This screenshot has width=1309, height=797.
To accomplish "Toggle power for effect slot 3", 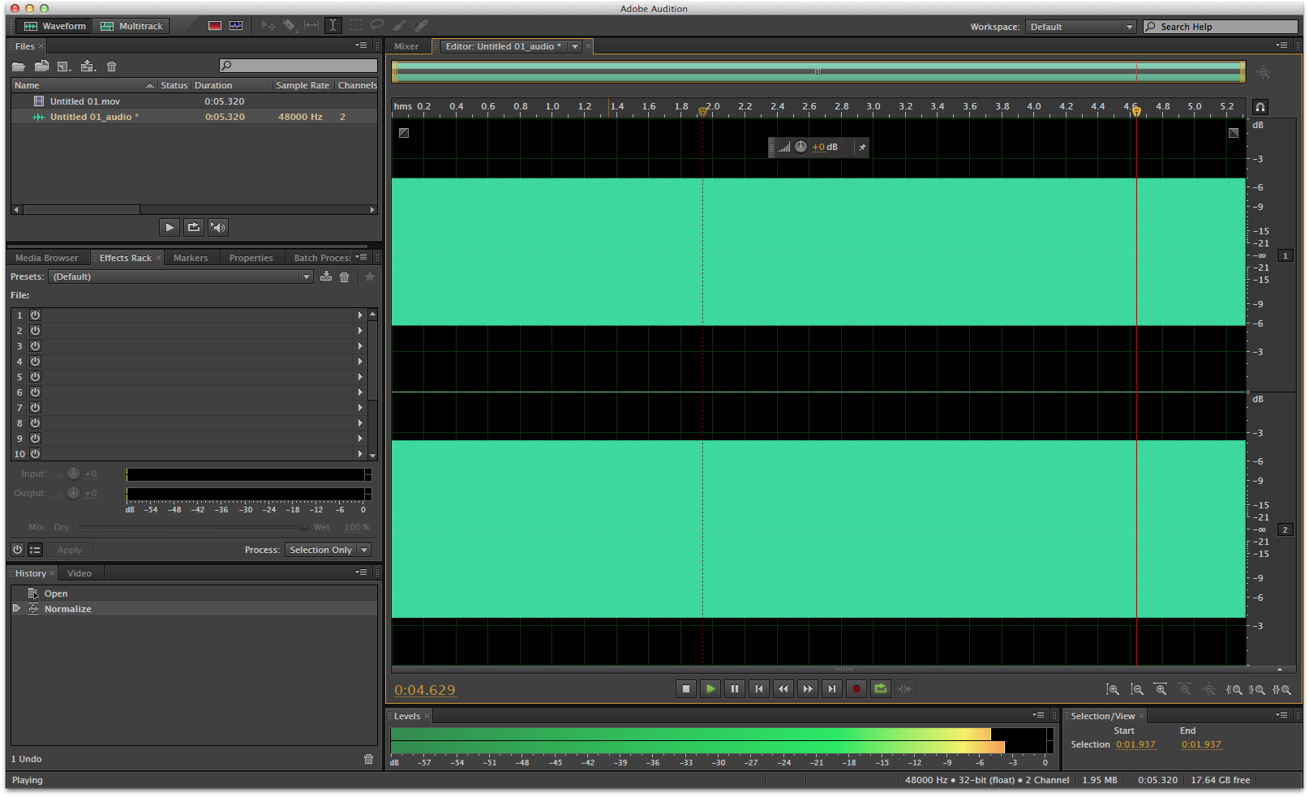I will click(x=36, y=346).
